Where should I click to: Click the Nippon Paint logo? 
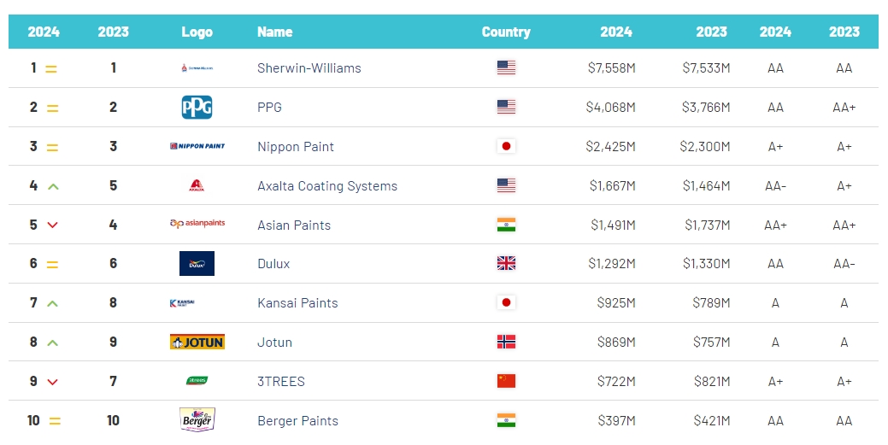click(x=197, y=146)
